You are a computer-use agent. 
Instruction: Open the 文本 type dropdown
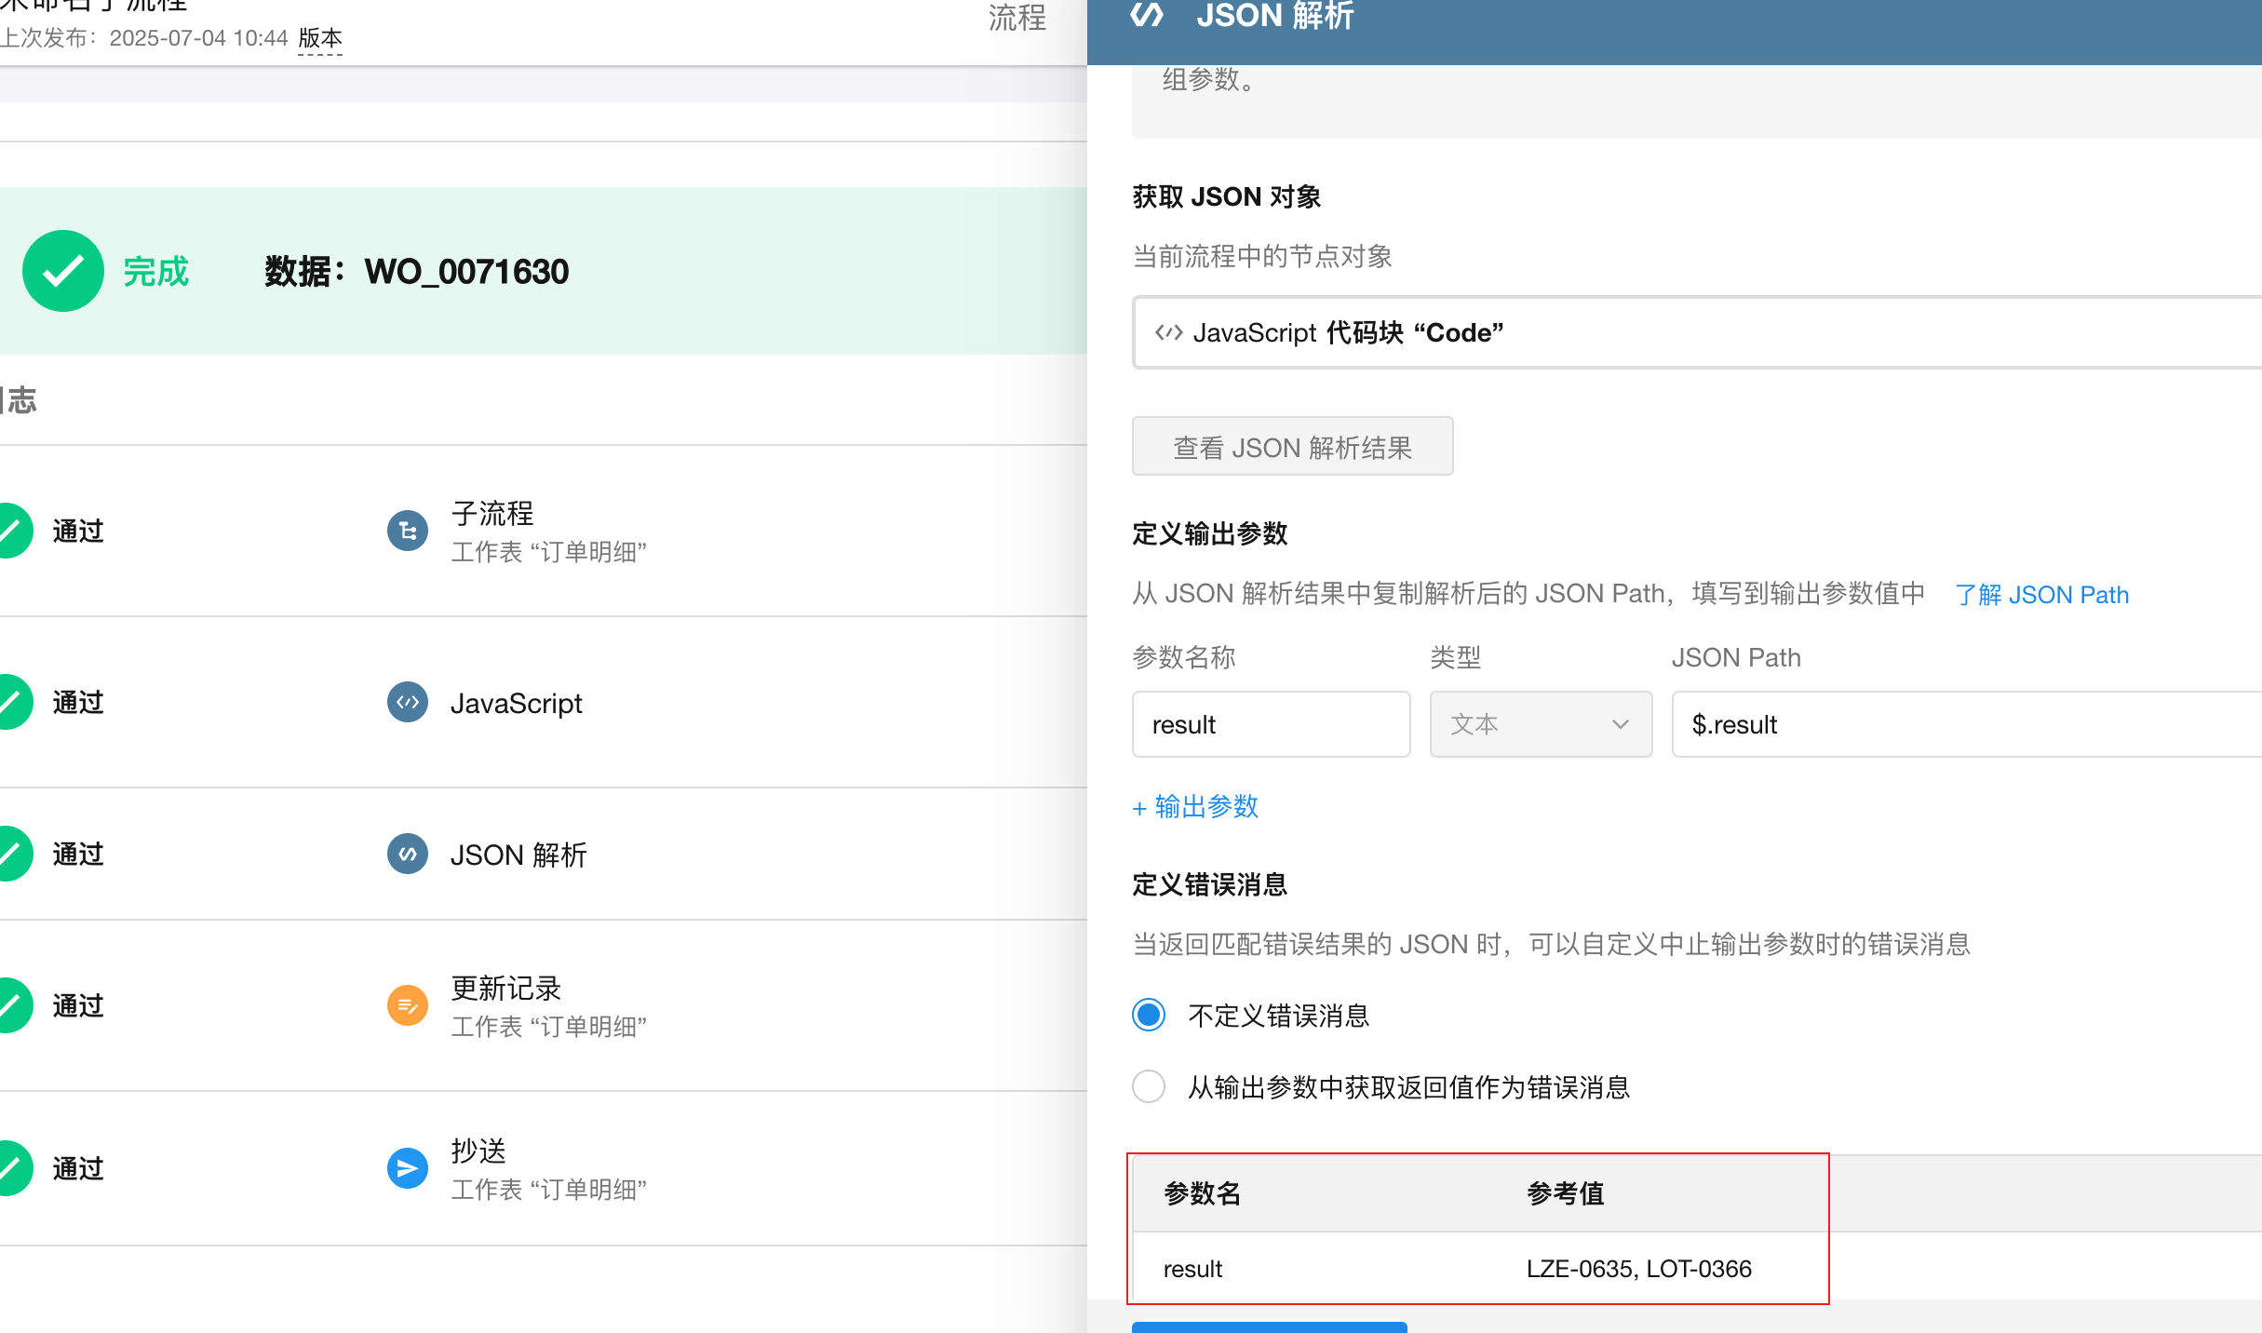coord(1540,724)
